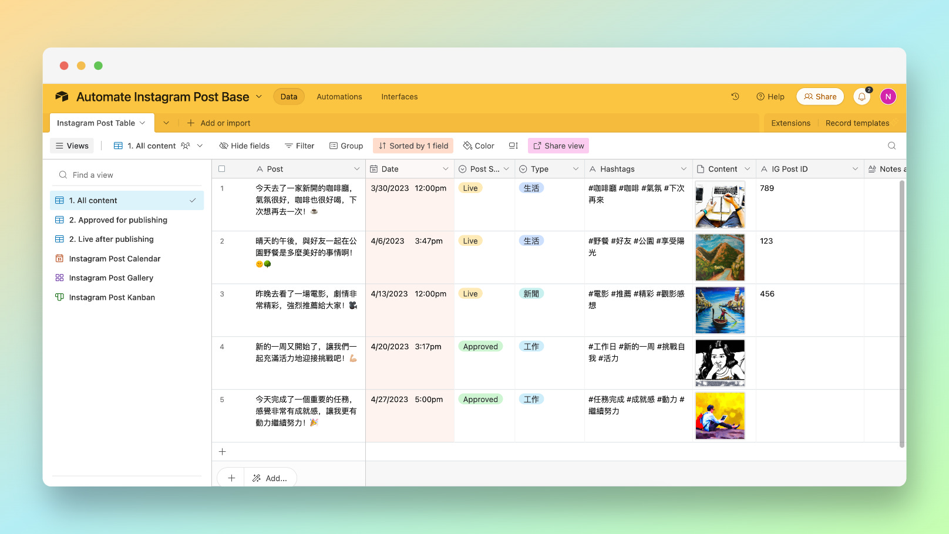Click plus icon to add new row
949x534 pixels.
coord(222,451)
